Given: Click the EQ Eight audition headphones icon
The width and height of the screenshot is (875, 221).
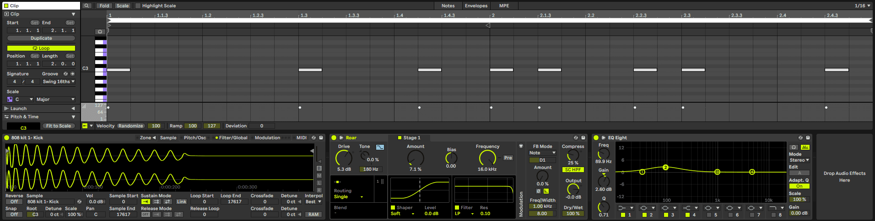Looking at the screenshot, I should [x=794, y=147].
